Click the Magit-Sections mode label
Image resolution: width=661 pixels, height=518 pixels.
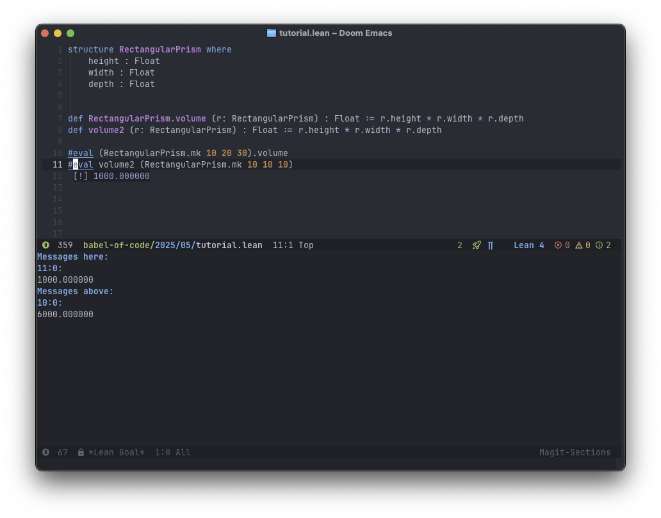[x=575, y=452]
